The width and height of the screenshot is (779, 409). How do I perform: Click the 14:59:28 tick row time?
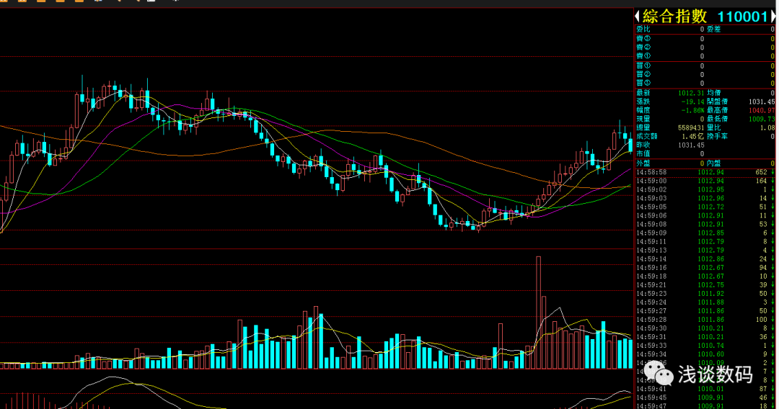click(651, 320)
